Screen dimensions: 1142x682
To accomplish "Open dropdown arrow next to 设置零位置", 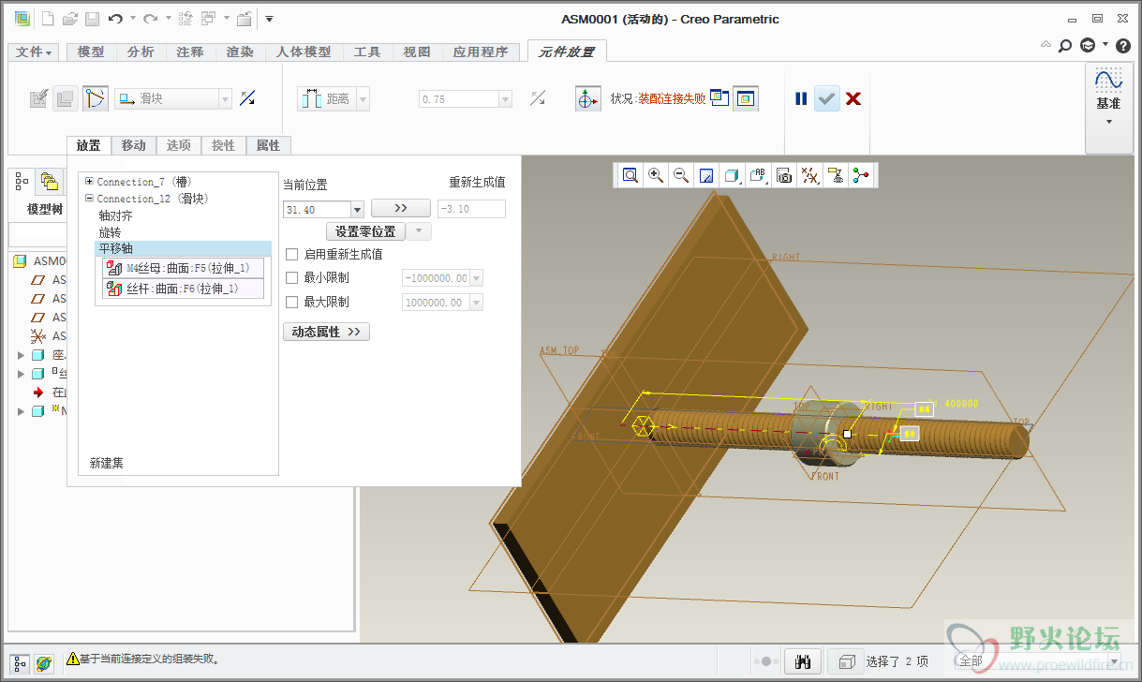I will point(421,230).
